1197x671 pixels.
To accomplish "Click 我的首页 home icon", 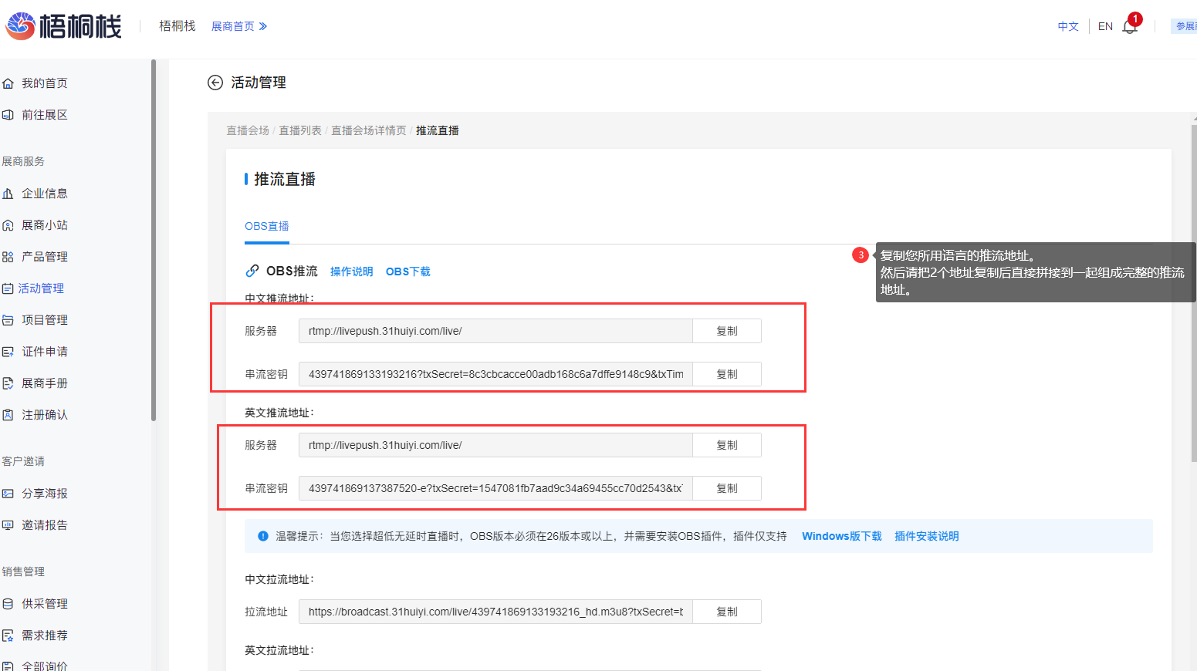I will pos(8,83).
